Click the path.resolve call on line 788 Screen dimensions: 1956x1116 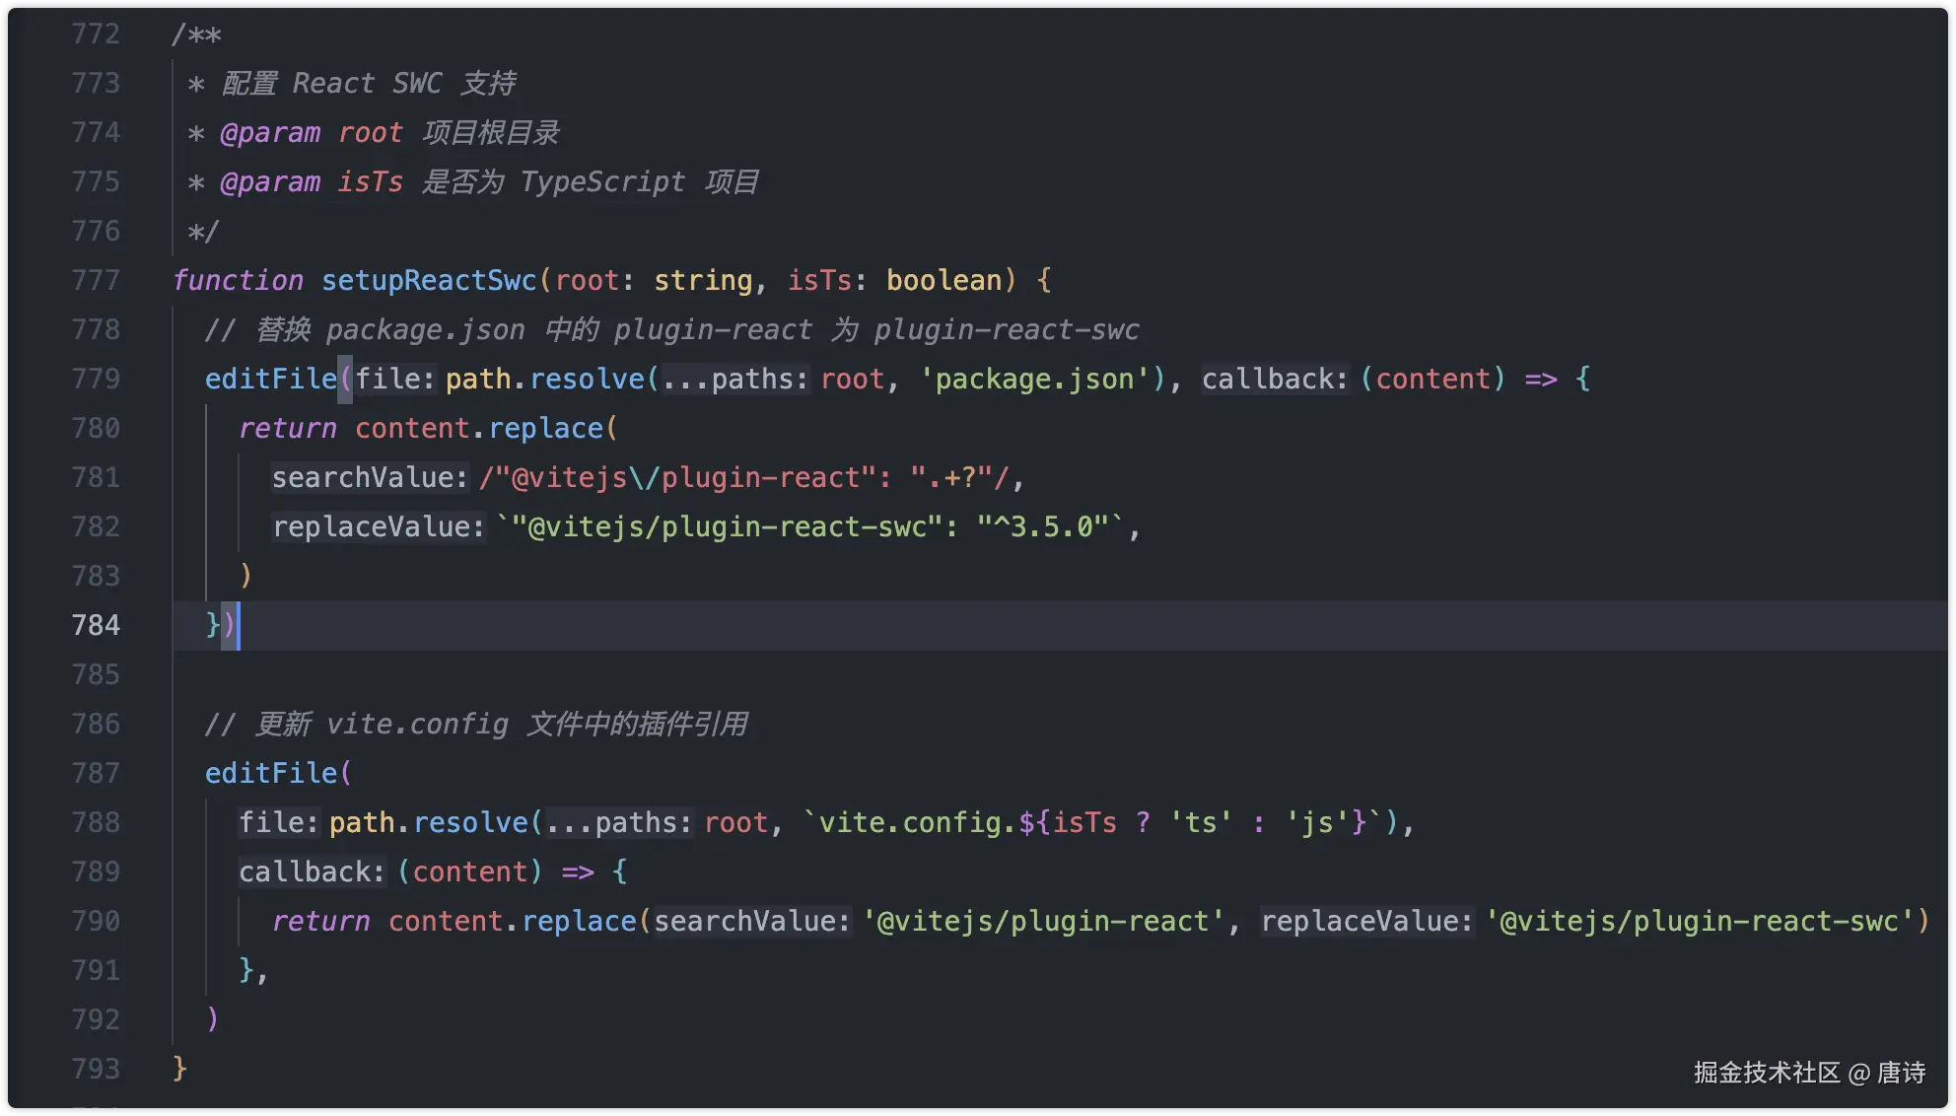tap(429, 823)
